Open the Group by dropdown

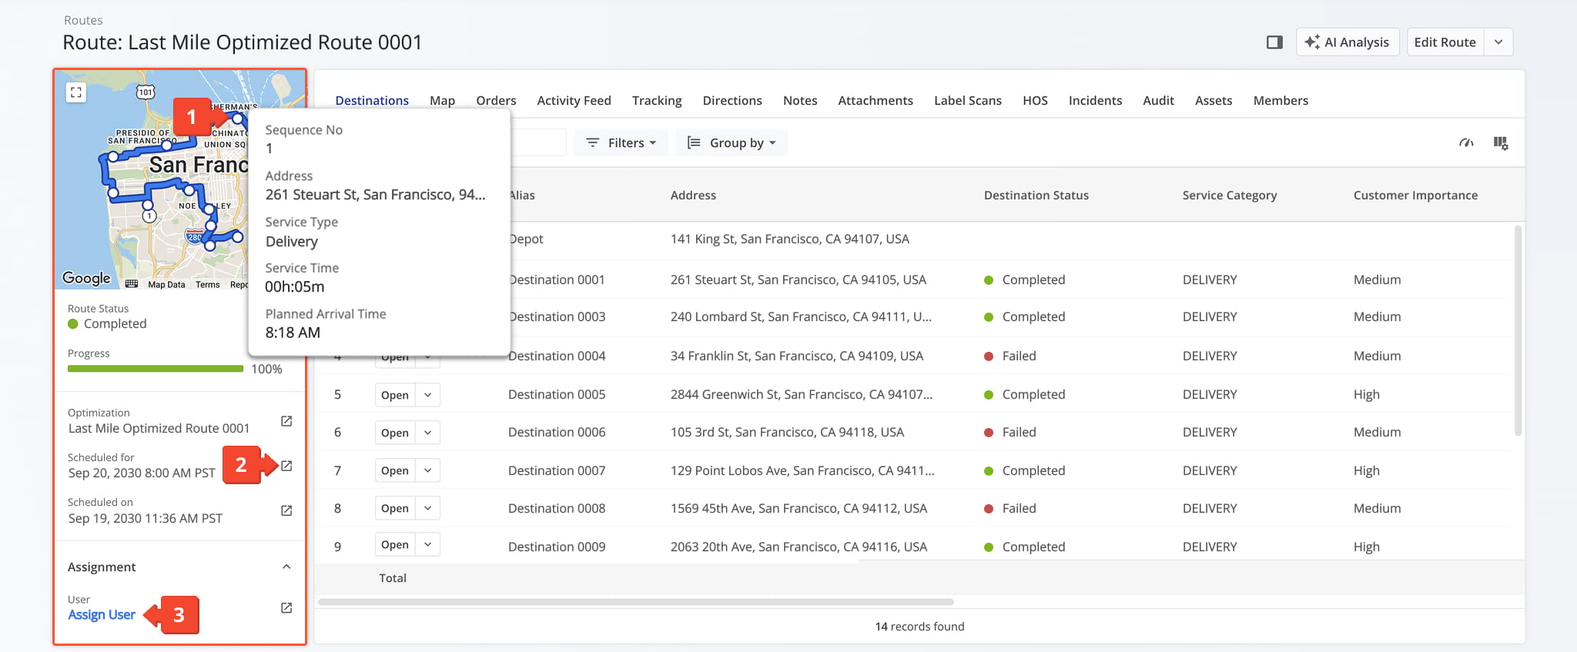tap(732, 142)
